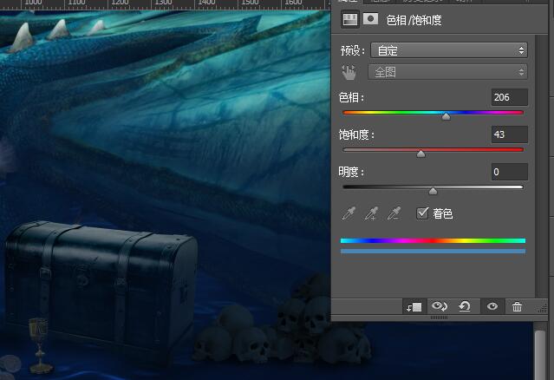Select the subtract-from-sample eyedropper
The image size is (554, 380).
click(394, 213)
